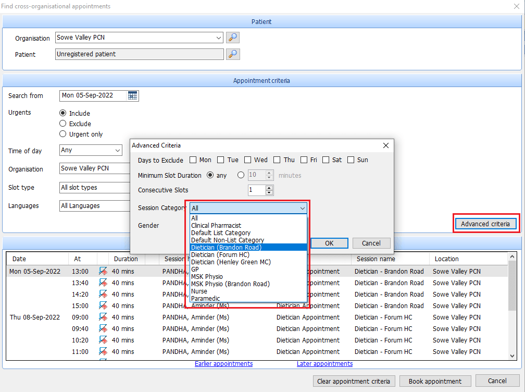Exclude Mon in Days to Exclude
Screen dimensions: 525x392
click(x=193, y=160)
